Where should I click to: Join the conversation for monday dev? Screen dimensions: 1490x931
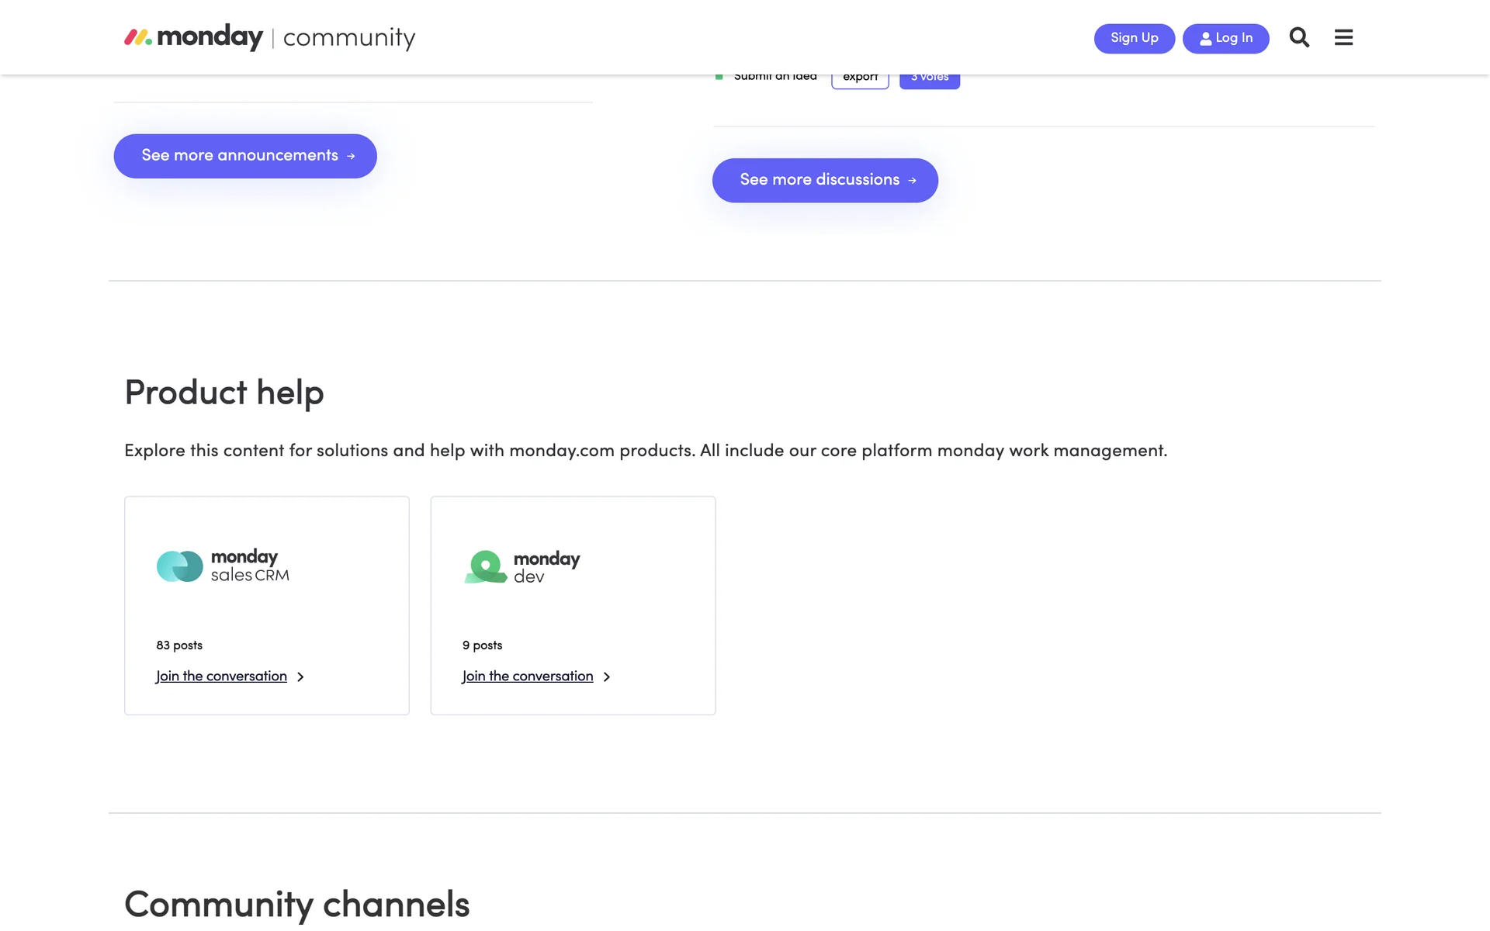point(528,677)
